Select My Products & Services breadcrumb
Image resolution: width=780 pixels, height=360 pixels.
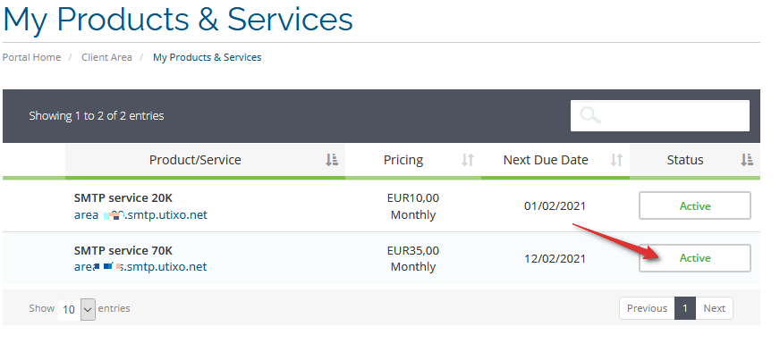(x=207, y=57)
